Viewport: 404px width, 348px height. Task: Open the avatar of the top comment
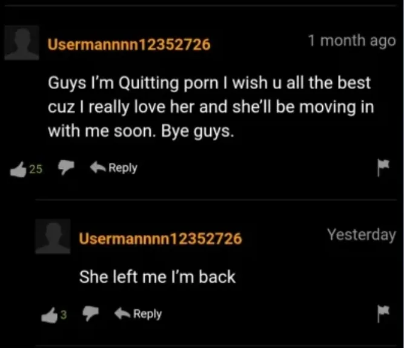coord(22,43)
